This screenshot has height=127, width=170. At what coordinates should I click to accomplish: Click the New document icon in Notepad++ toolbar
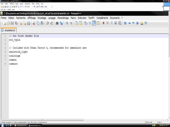click(4, 23)
